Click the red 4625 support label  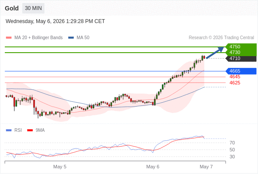[235, 83]
